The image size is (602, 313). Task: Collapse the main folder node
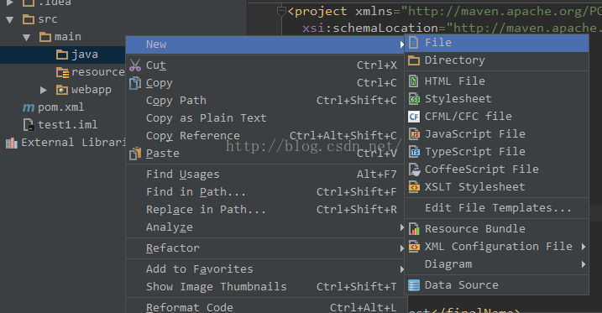[27, 37]
